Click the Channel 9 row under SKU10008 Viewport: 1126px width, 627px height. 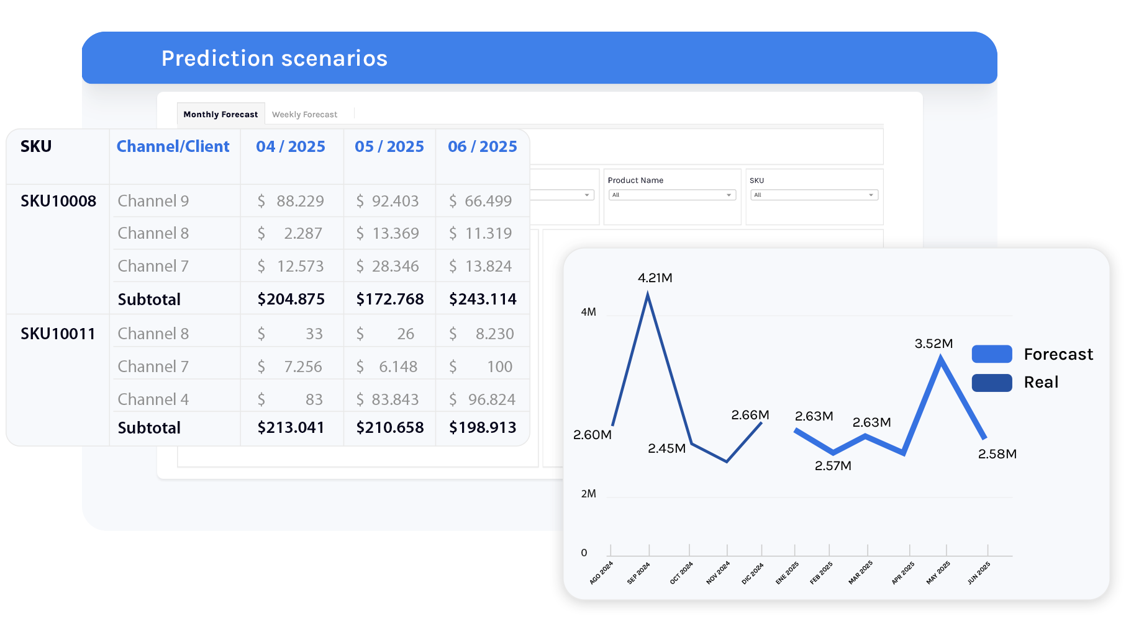(153, 201)
